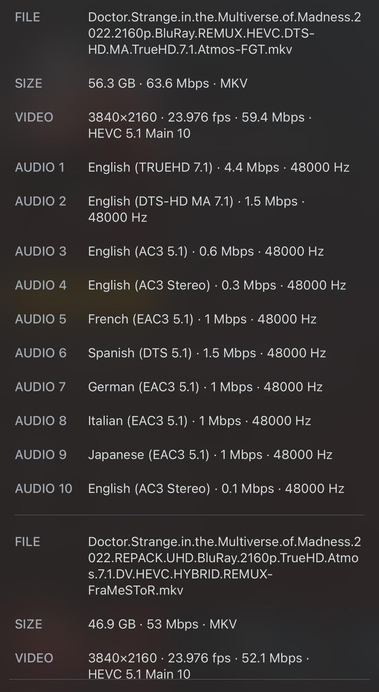The image size is (379, 692).
Task: Select the first FGT remux file name
Action: [x=224, y=33]
